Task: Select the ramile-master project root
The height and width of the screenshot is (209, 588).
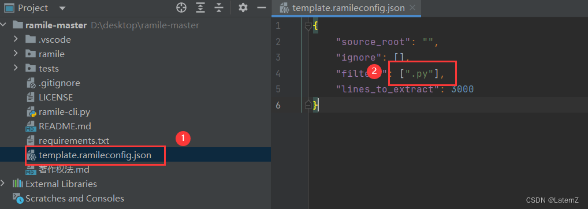Action: coord(56,25)
